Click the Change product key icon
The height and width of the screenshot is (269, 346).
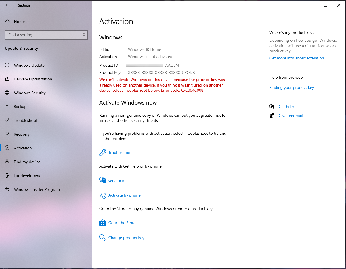[103, 238]
